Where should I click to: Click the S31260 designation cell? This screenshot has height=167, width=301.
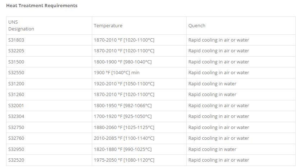tap(16, 95)
